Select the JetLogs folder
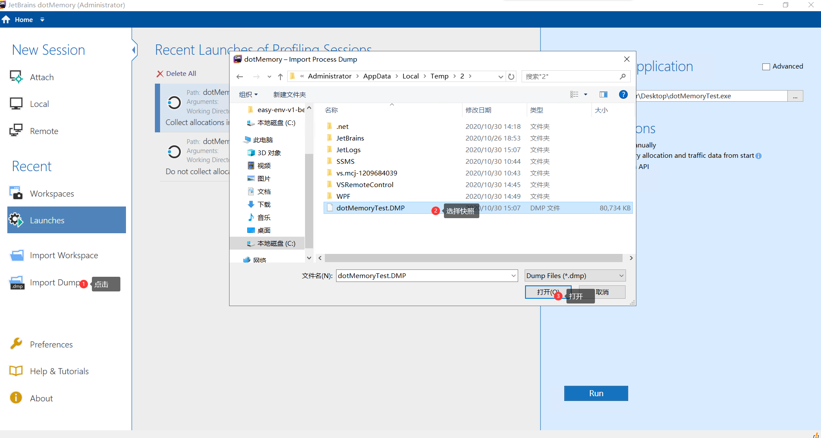The image size is (821, 438). (x=349, y=150)
